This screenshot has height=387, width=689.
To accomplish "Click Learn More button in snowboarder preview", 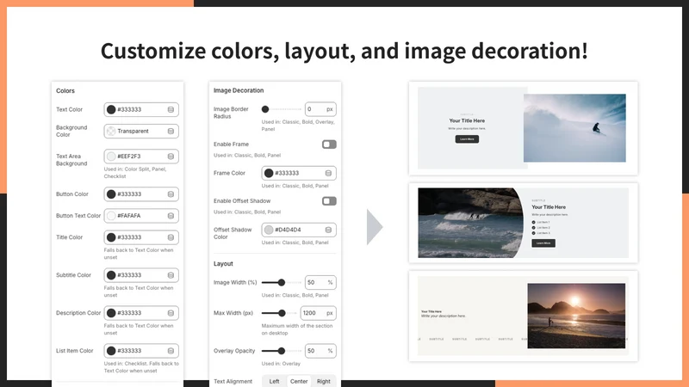I will pyautogui.click(x=467, y=139).
